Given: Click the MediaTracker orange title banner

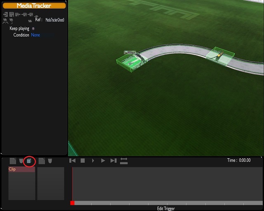Looking at the screenshot, I should click(x=34, y=6).
